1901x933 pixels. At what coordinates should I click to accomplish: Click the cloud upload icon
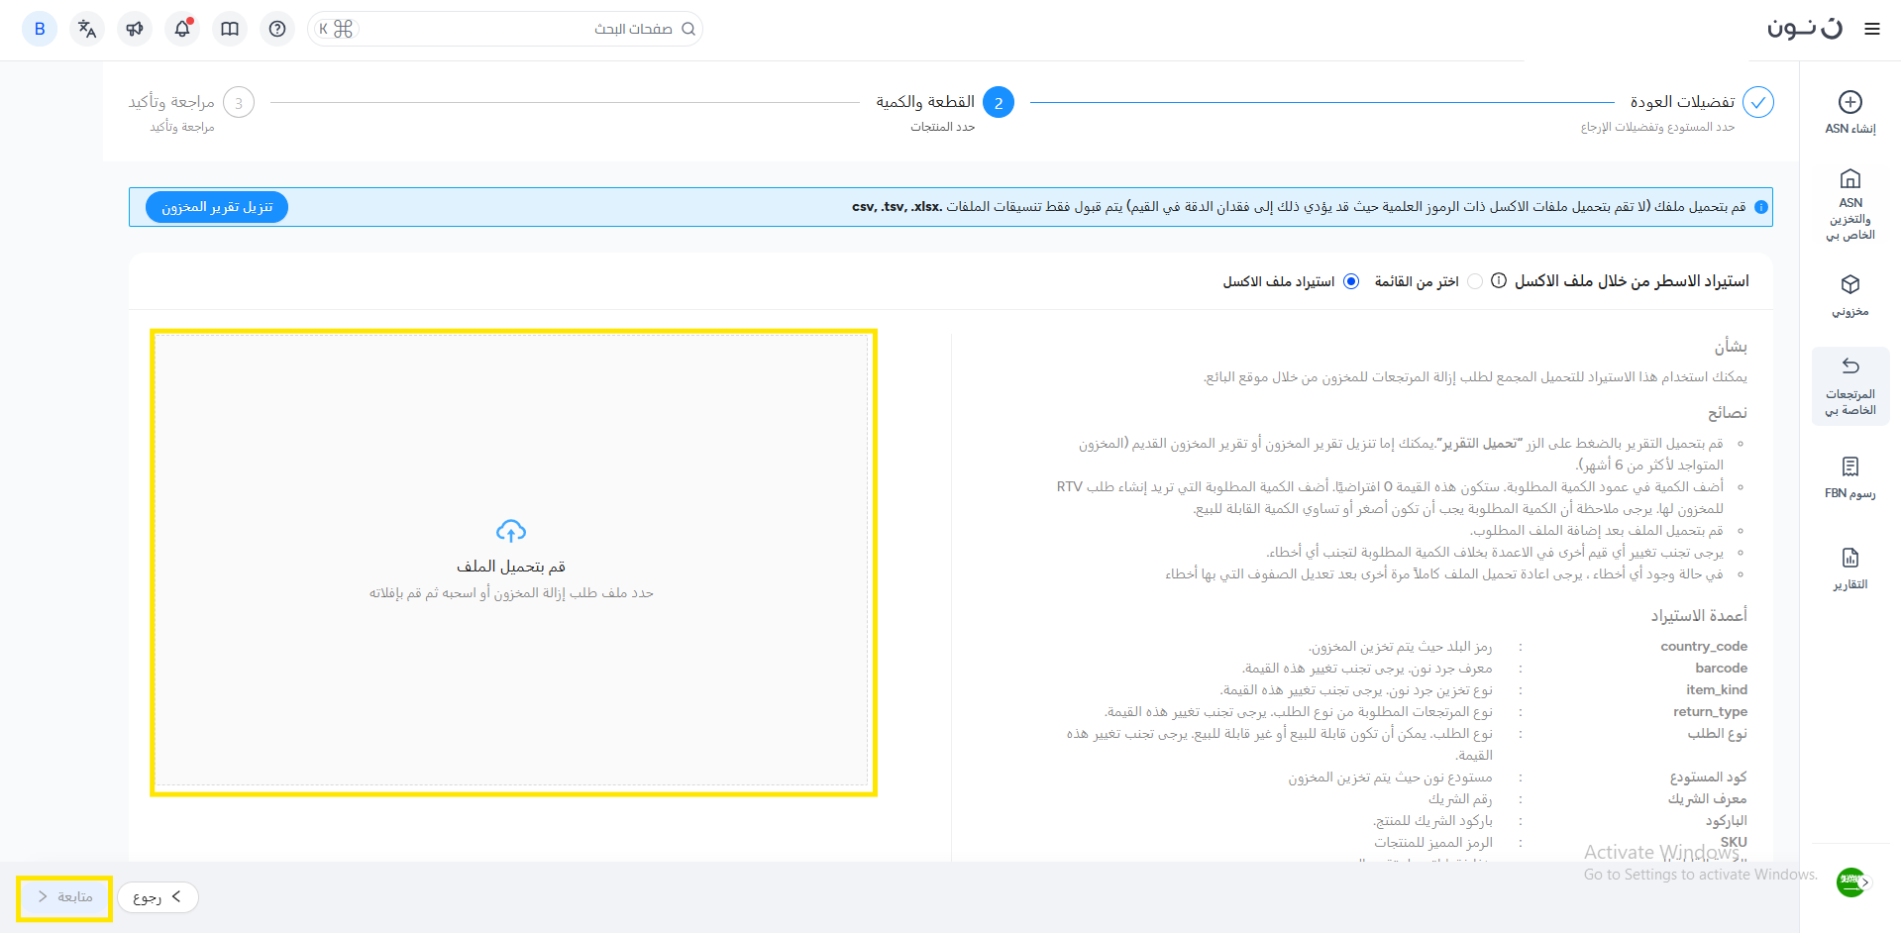511,532
